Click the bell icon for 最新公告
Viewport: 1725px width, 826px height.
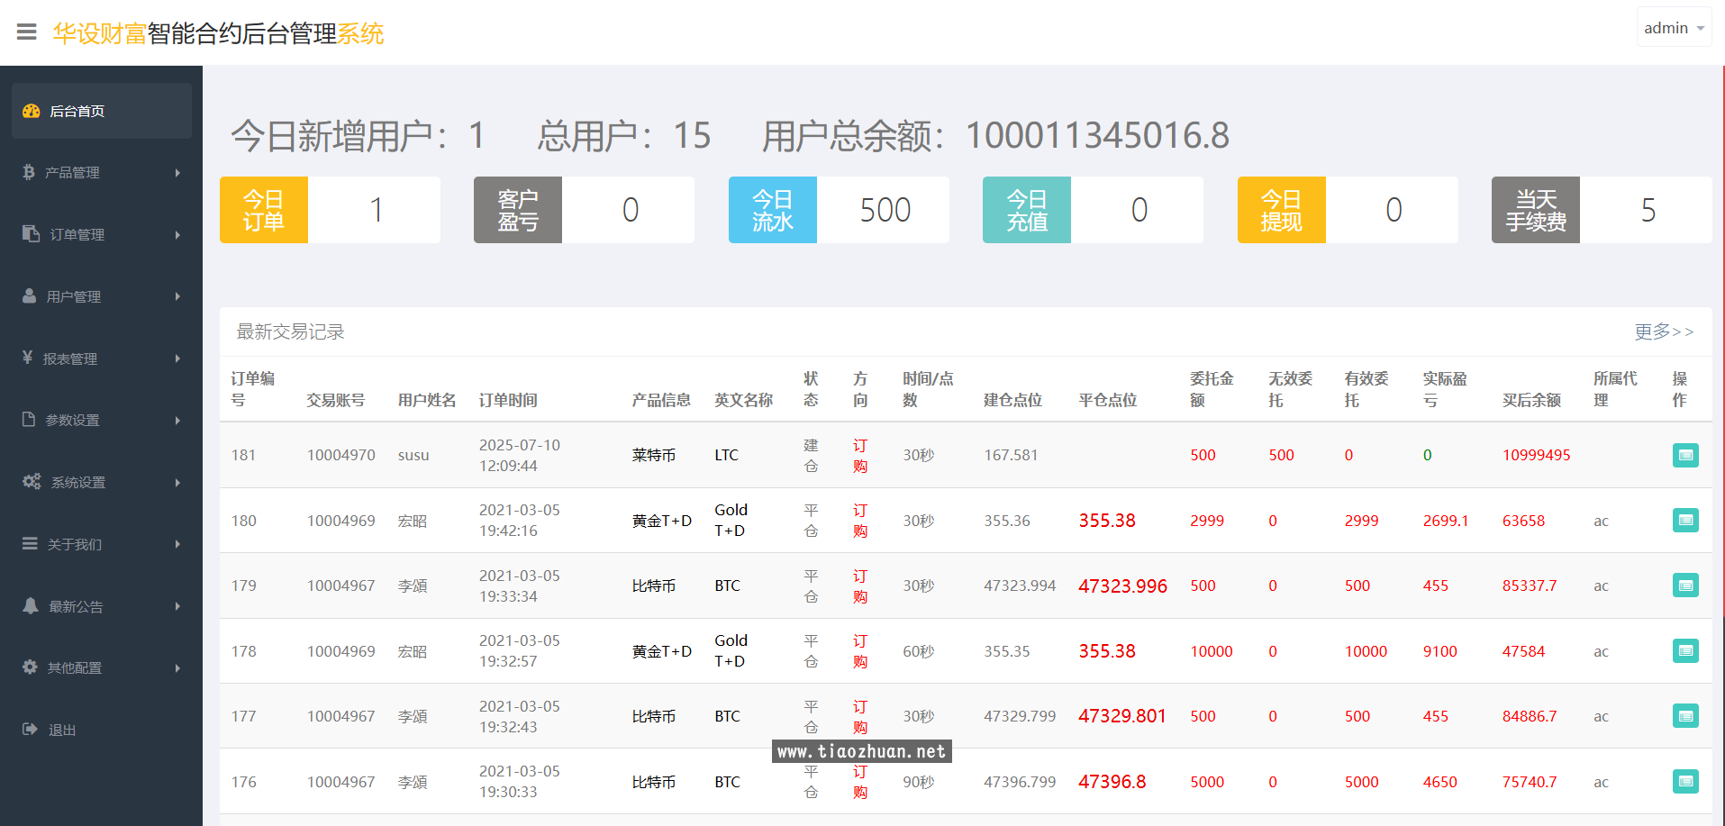[x=31, y=605]
